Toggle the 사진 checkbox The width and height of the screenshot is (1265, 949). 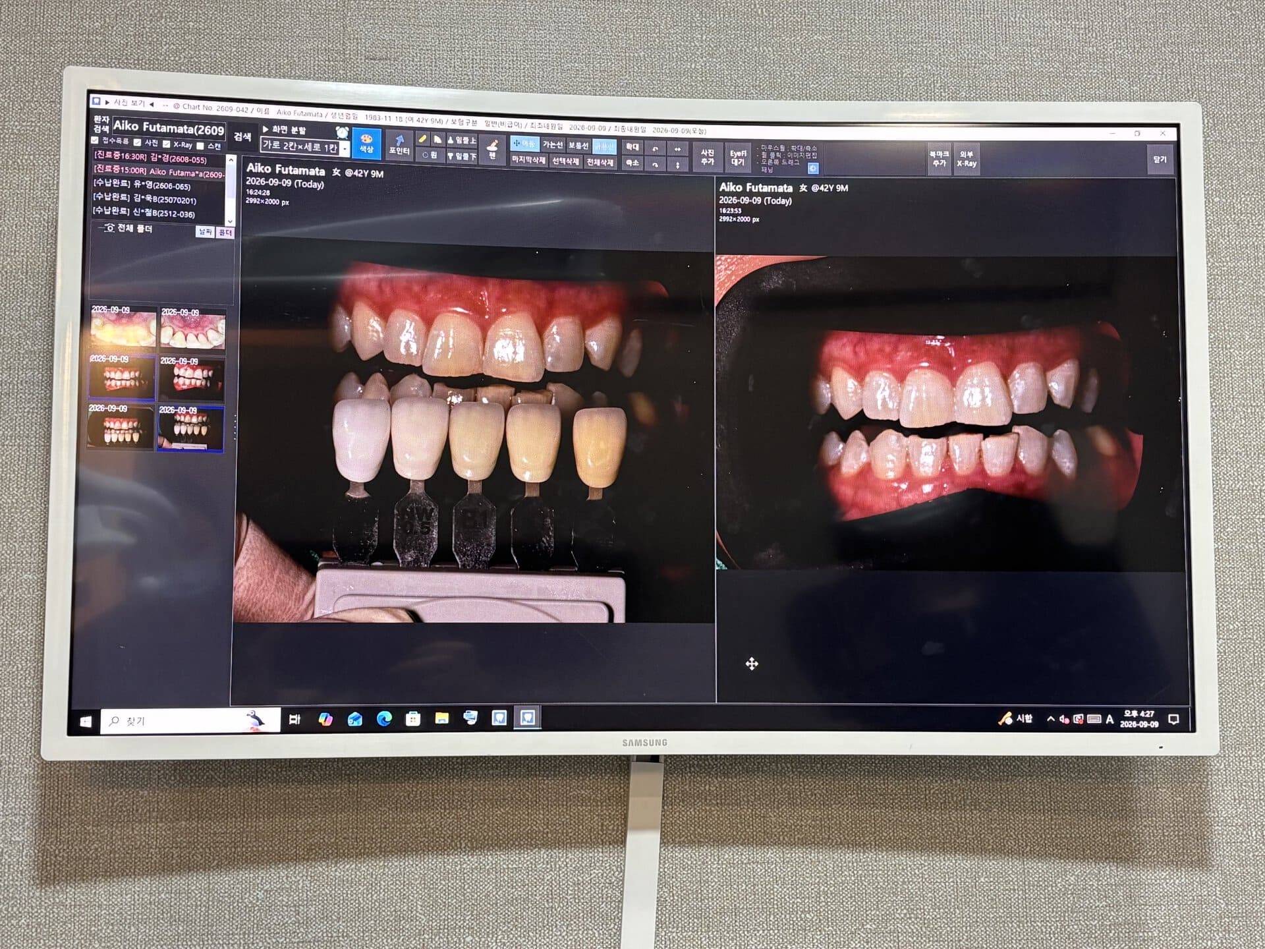click(137, 142)
